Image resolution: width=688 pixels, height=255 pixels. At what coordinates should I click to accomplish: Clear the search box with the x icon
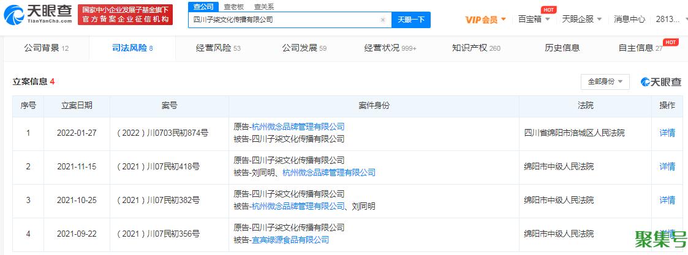pos(382,20)
